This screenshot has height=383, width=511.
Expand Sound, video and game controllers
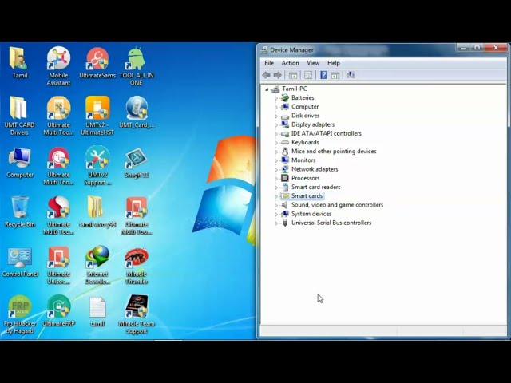pyautogui.click(x=276, y=205)
